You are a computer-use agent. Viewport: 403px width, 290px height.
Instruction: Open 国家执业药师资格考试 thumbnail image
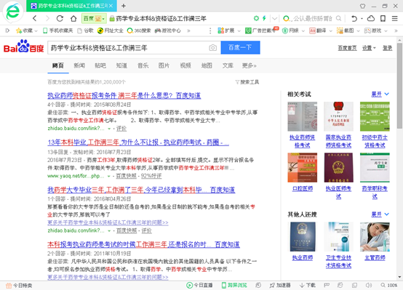338,116
